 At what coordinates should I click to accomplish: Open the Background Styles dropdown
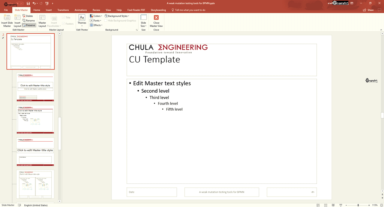pyautogui.click(x=117, y=16)
